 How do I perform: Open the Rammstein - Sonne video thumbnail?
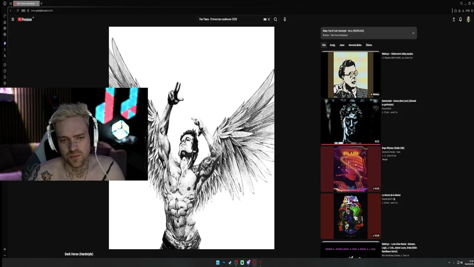pyautogui.click(x=350, y=122)
